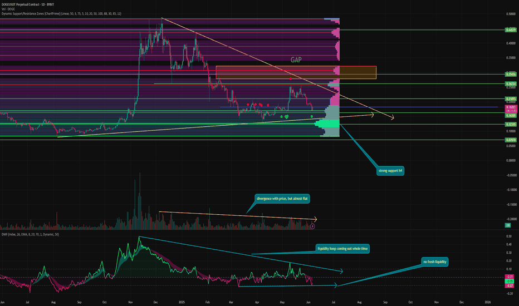This screenshot has height=306, width=519.
Task: Click the 2026 label on the time axis
Action: click(x=488, y=302)
